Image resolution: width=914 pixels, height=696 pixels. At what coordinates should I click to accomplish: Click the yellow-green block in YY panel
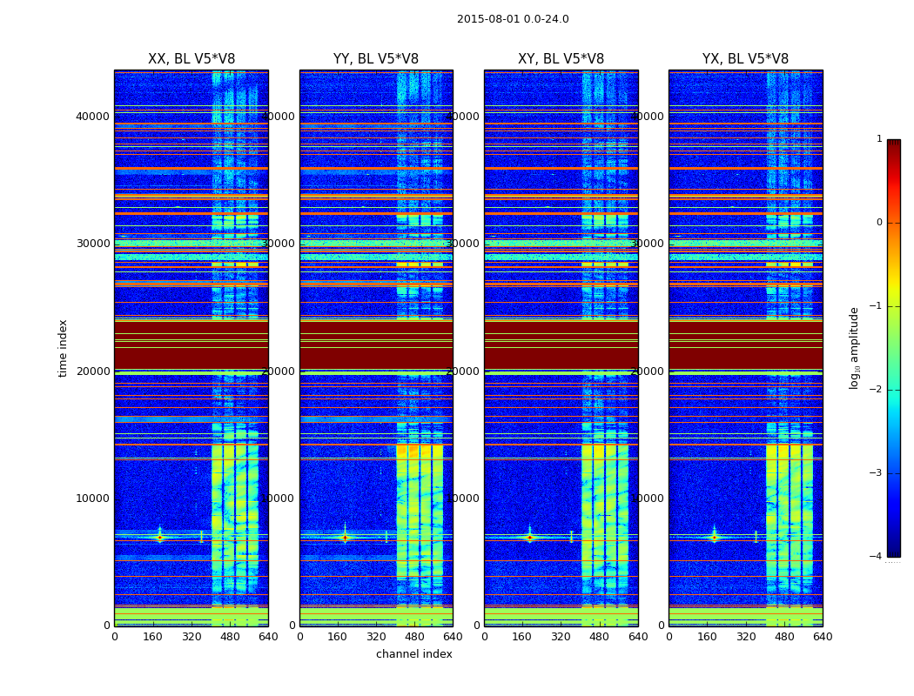click(x=420, y=512)
